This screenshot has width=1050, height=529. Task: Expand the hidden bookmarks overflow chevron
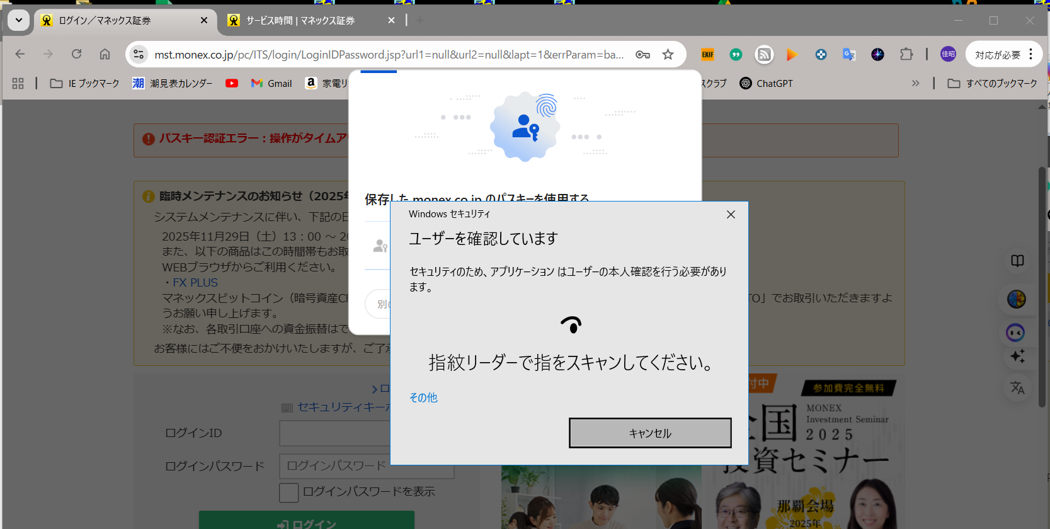pos(915,83)
